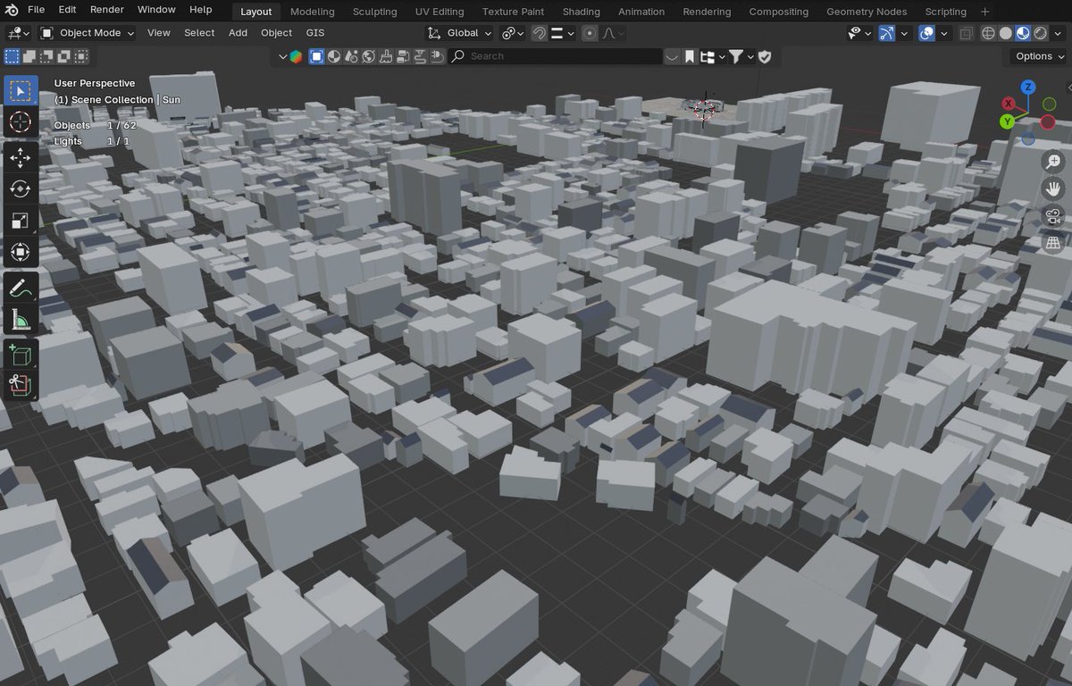
Task: Click the hand Pan view gizmo
Action: click(x=1053, y=188)
